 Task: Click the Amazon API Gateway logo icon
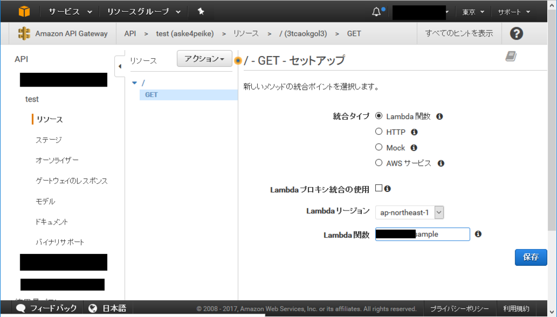pos(24,33)
